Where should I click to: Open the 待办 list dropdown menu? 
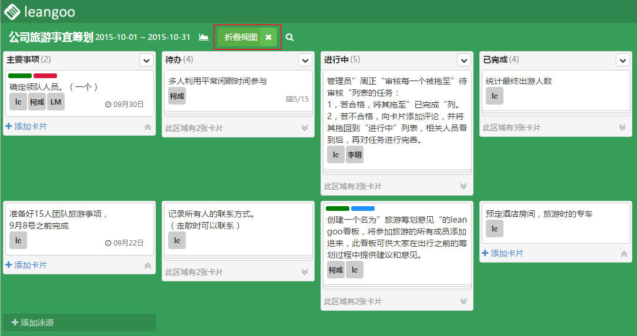click(305, 60)
